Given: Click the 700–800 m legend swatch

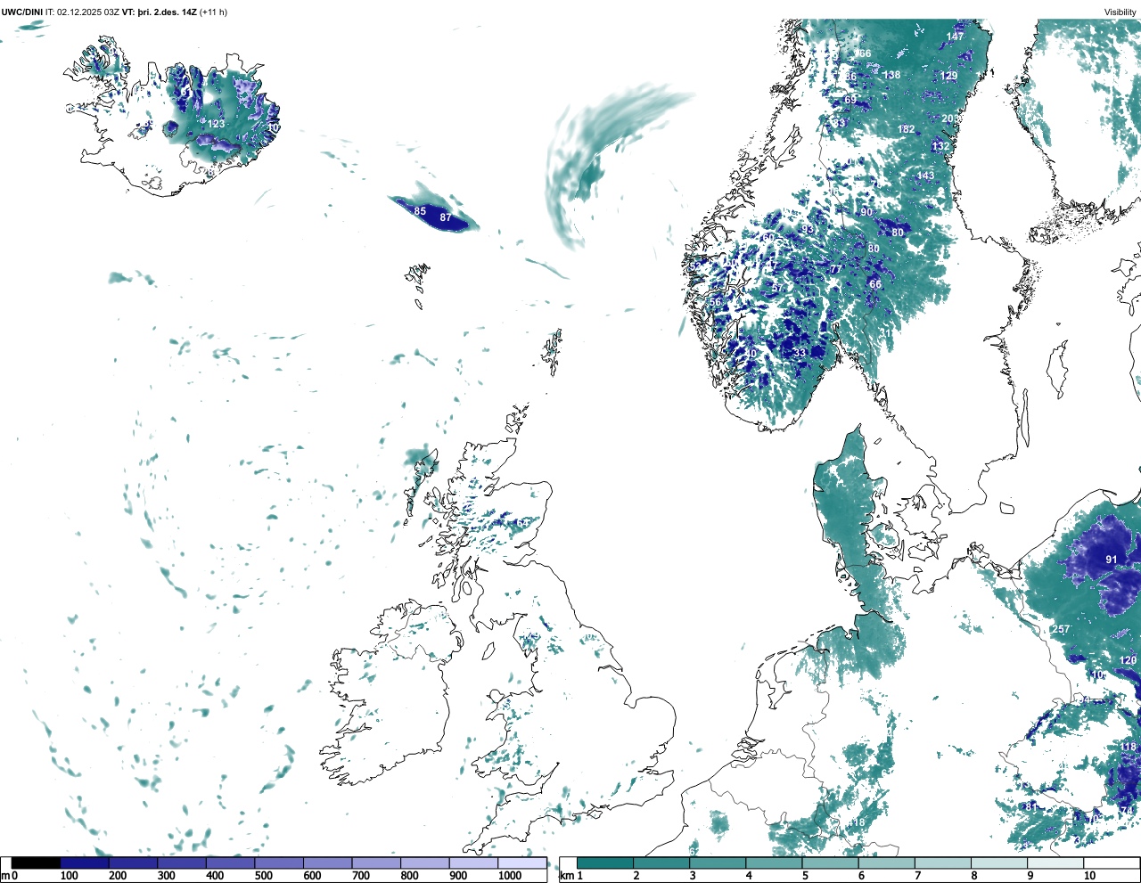Looking at the screenshot, I should point(376,863).
